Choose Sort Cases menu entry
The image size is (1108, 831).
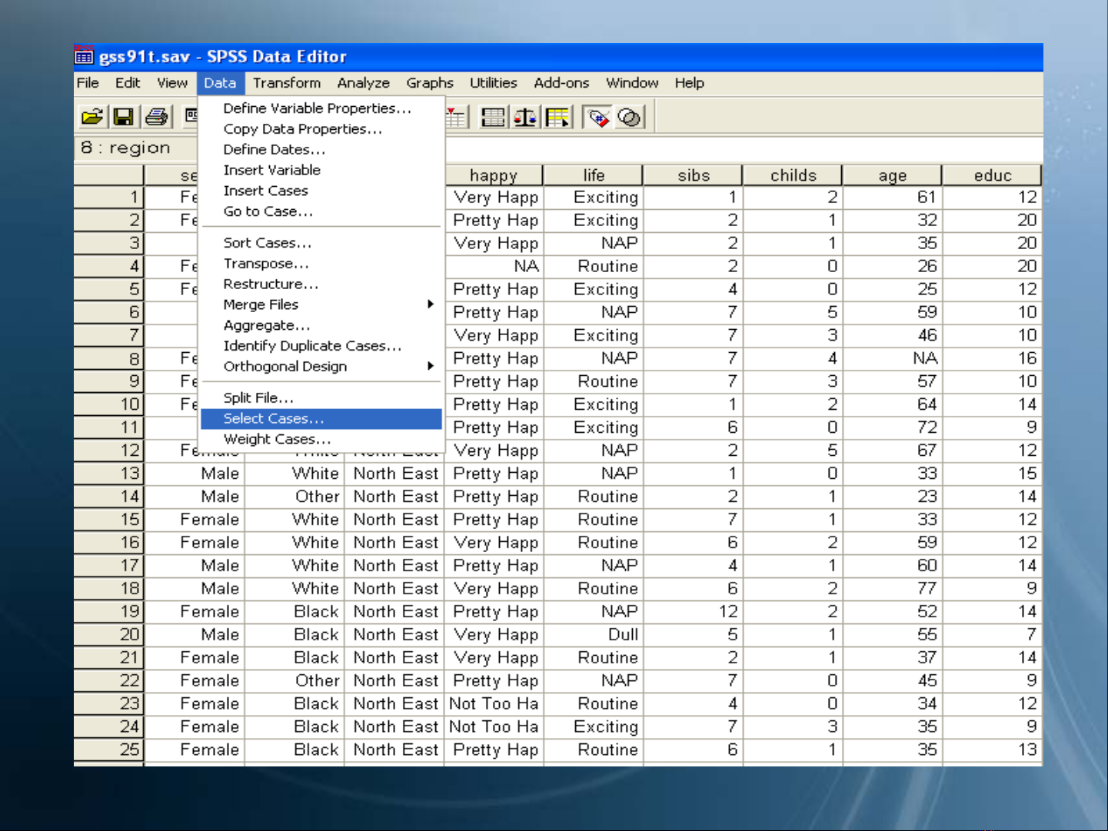(267, 243)
